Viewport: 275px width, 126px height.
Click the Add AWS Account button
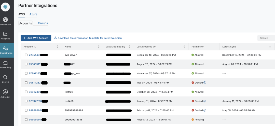pos(36,38)
